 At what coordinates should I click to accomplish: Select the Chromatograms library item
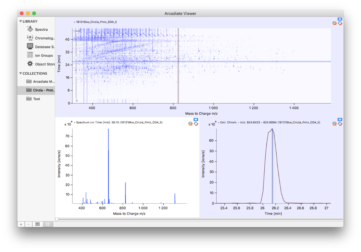[44, 38]
